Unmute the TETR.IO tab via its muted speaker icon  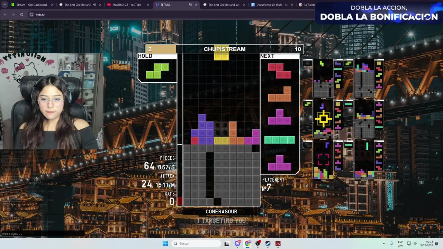[190, 5]
